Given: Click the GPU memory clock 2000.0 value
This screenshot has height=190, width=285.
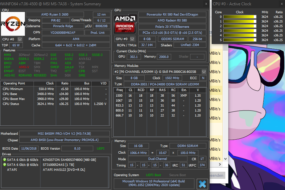Looking at the screenshot, I should [x=164, y=57].
